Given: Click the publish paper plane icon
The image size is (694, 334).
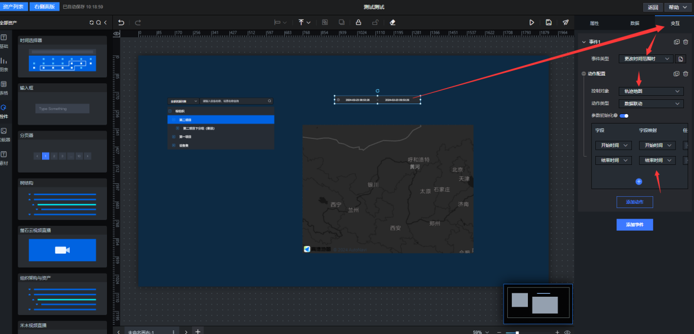Looking at the screenshot, I should click(566, 22).
